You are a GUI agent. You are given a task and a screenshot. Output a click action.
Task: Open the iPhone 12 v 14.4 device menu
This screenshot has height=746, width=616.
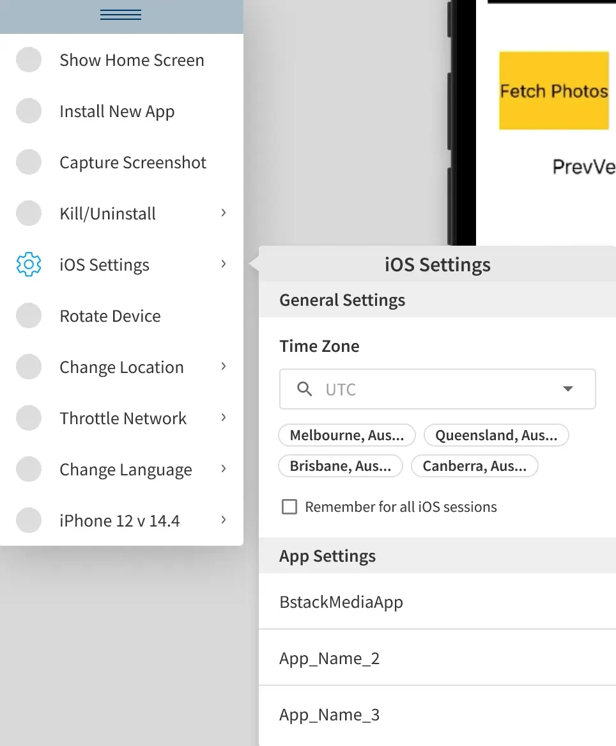tap(120, 521)
